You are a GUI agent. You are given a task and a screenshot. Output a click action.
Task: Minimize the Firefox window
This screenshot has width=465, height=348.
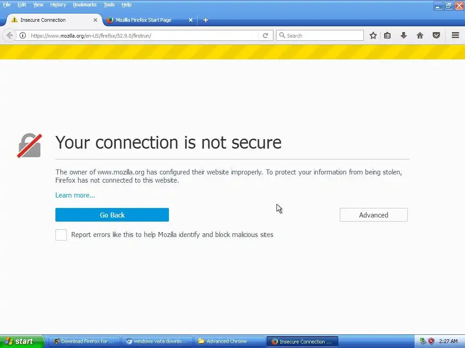438,5
